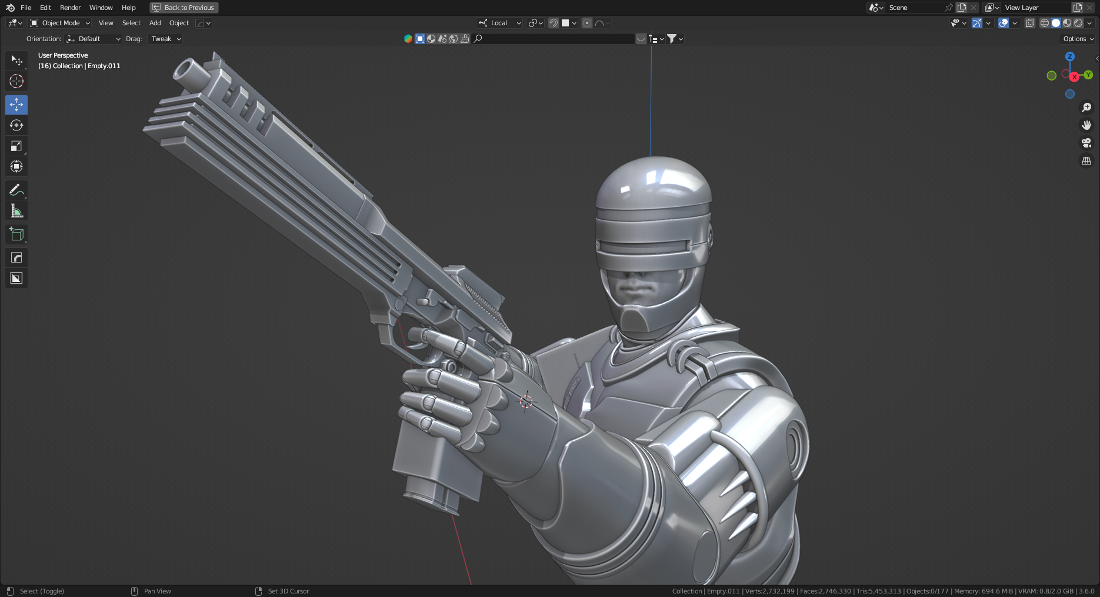The width and height of the screenshot is (1100, 597).
Task: Open the Window menu
Action: (101, 8)
